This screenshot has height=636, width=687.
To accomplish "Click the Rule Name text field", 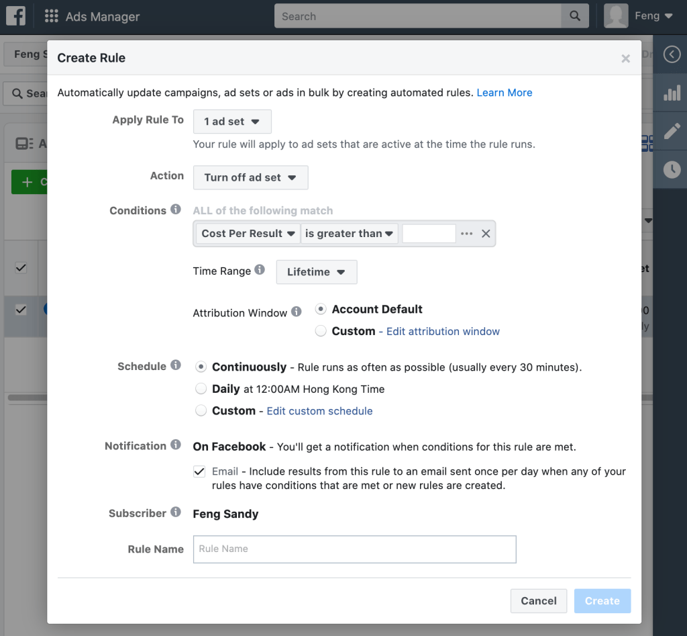I will point(354,549).
